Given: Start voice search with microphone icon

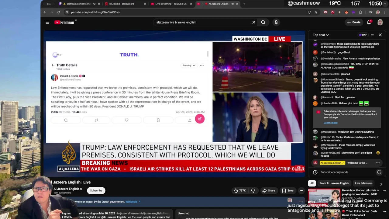Looking at the screenshot, I should tap(276, 22).
